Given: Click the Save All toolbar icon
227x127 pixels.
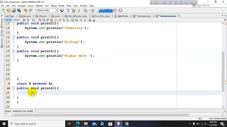Looking at the screenshot, I should pyautogui.click(x=19, y=10).
